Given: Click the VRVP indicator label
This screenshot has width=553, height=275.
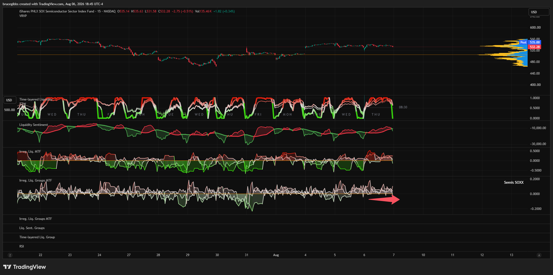Looking at the screenshot, I should pos(23,16).
